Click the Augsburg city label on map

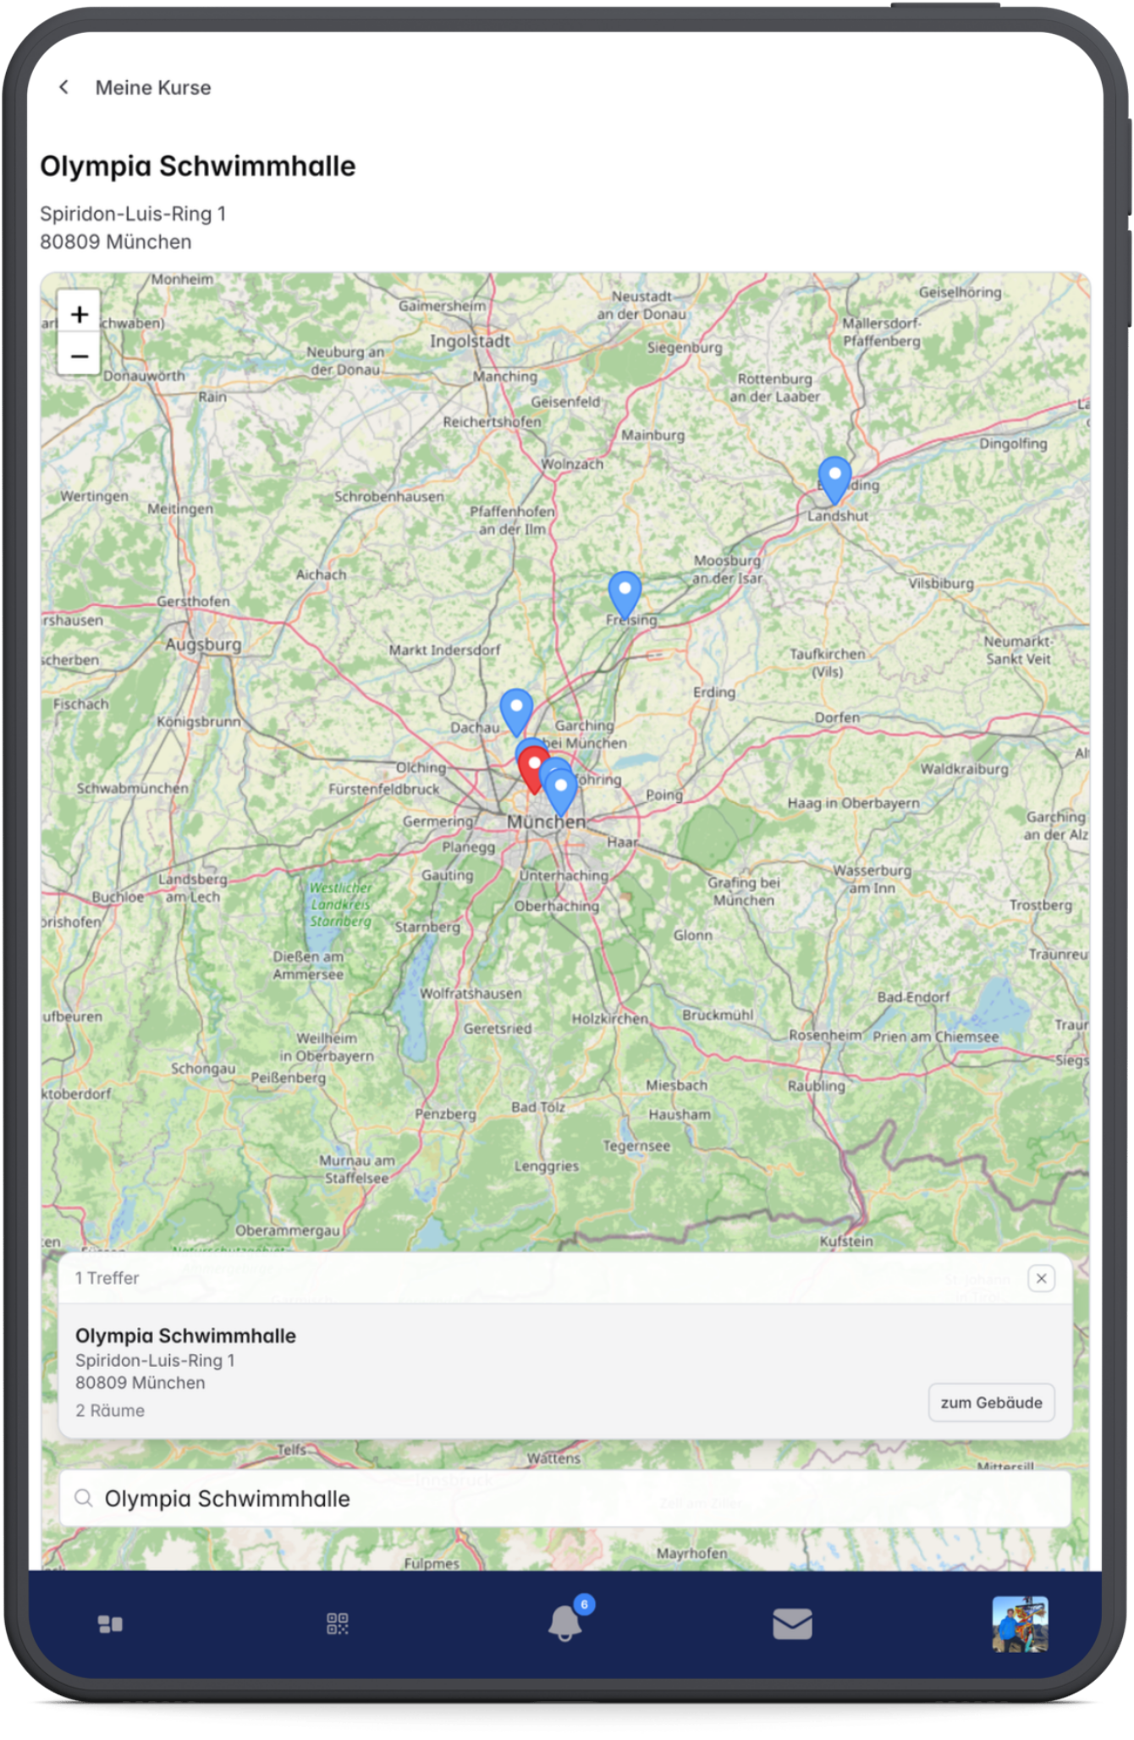(x=203, y=645)
